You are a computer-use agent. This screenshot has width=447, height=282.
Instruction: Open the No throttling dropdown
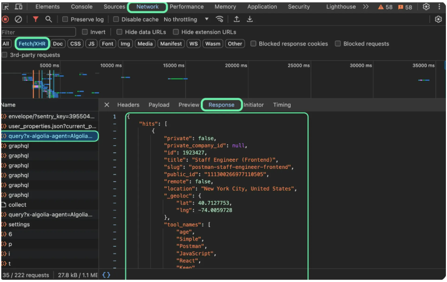(186, 19)
